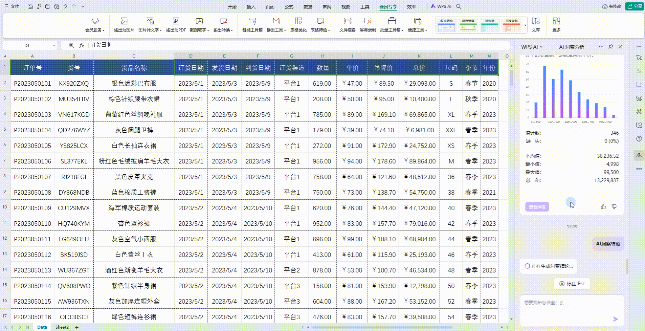This screenshot has height=331, width=645.
Task: Open Sheet2 sheet tab
Action: (62, 327)
